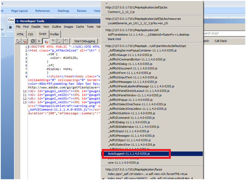Open the Cache menu
The width and height of the screenshot is (246, 180).
[80, 27]
